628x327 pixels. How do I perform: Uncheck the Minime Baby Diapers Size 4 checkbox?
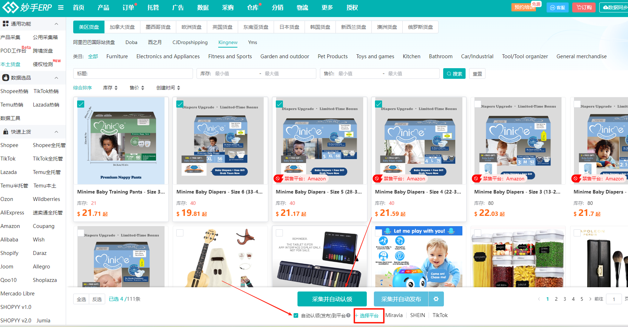pos(379,104)
